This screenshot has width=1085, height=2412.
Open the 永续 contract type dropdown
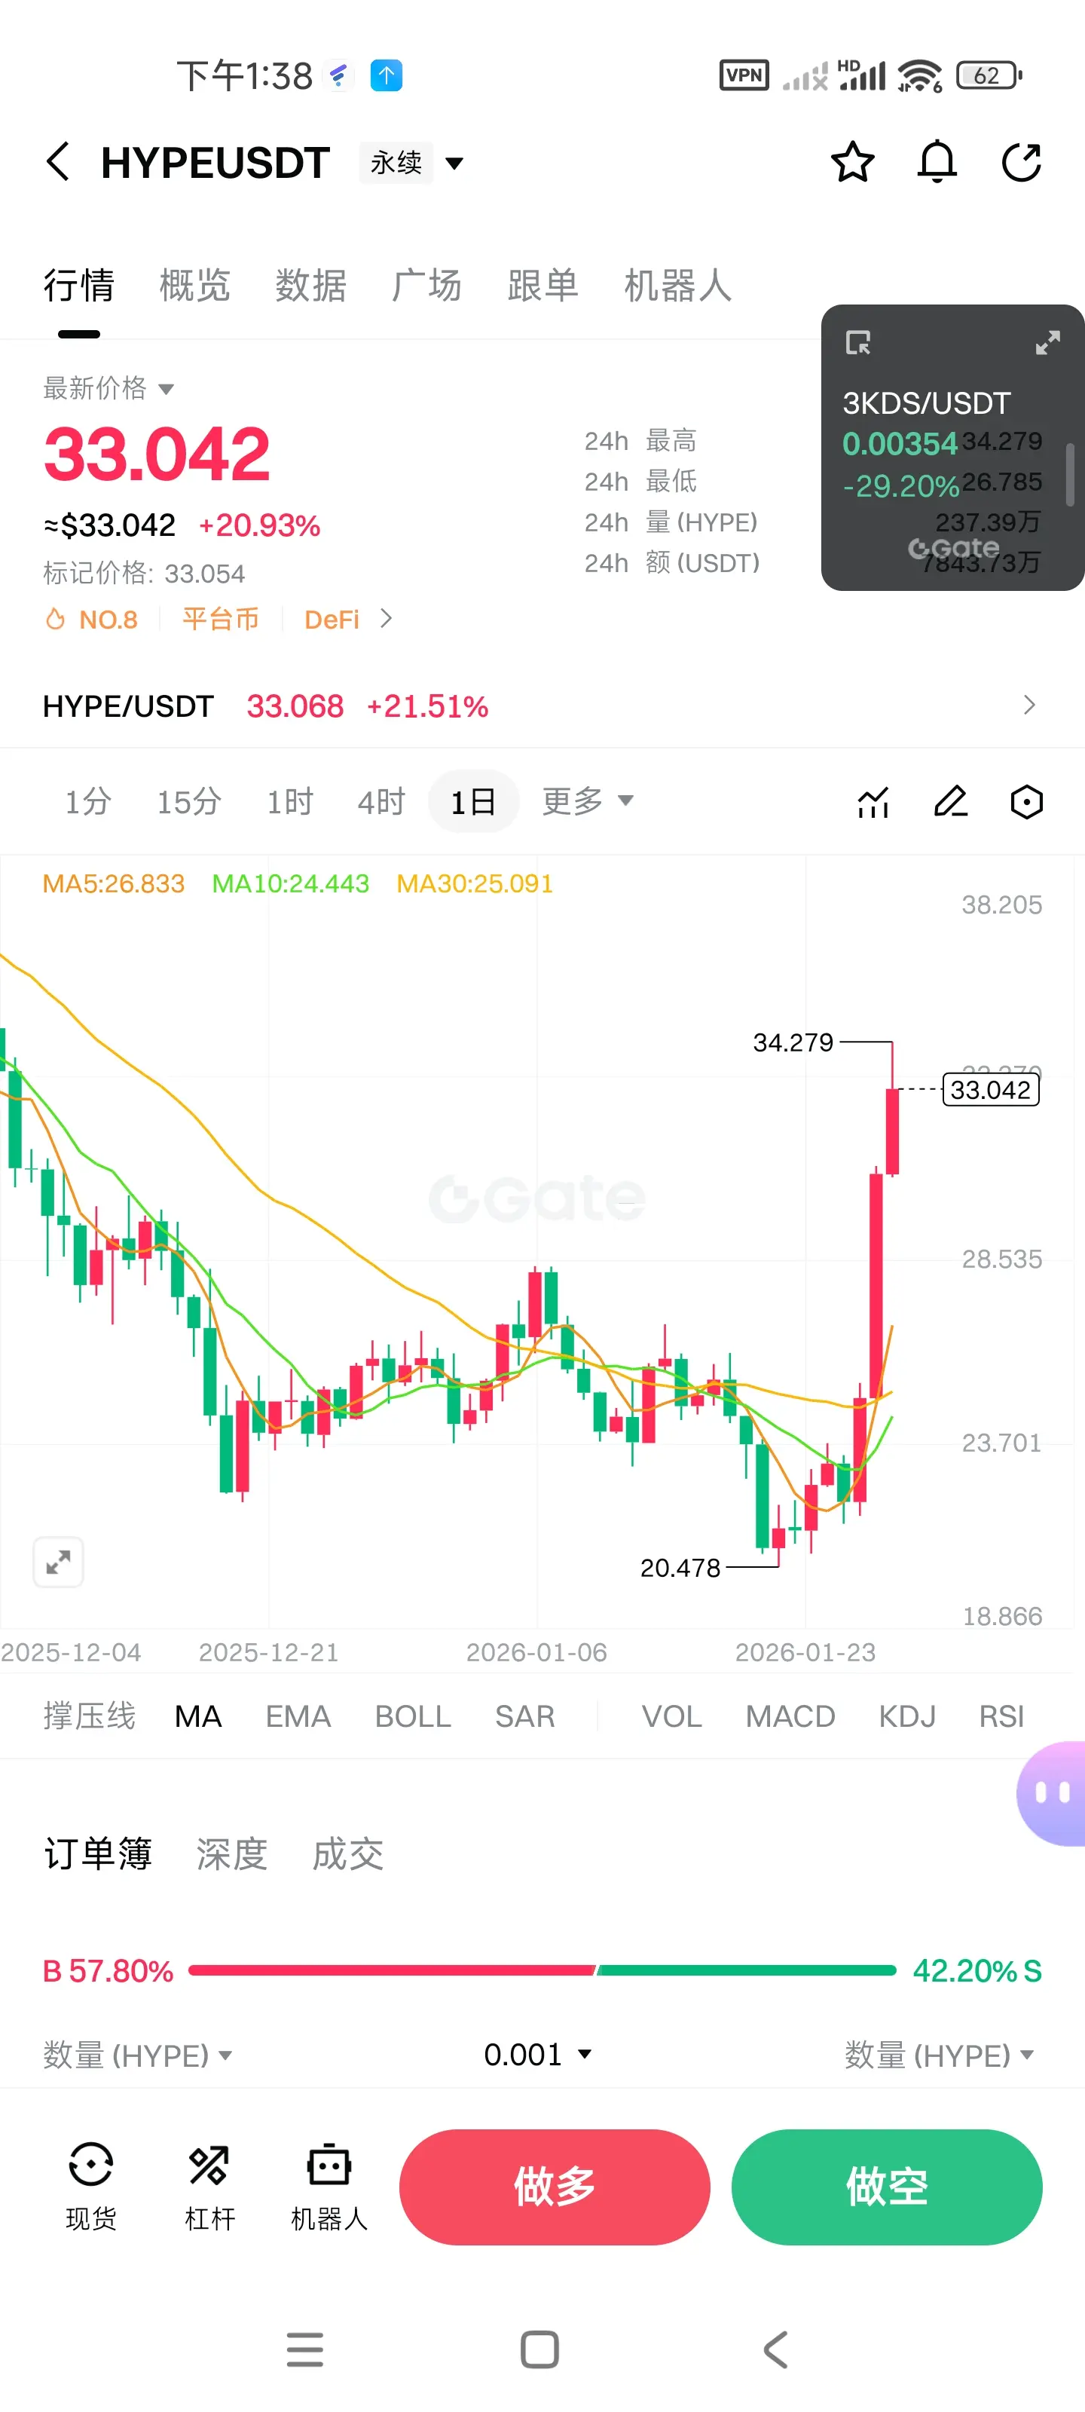(x=412, y=163)
